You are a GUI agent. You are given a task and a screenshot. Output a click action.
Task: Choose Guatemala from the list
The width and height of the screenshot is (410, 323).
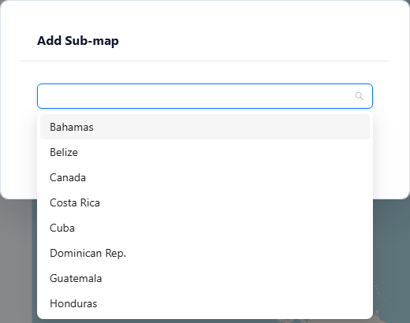pos(205,278)
